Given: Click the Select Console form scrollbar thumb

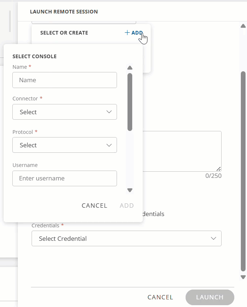Looking at the screenshot, I should 130,102.
